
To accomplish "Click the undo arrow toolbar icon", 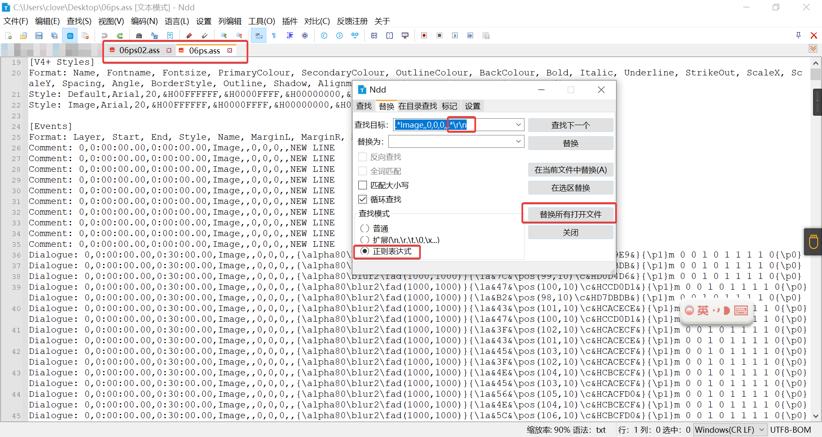I will (104, 36).
